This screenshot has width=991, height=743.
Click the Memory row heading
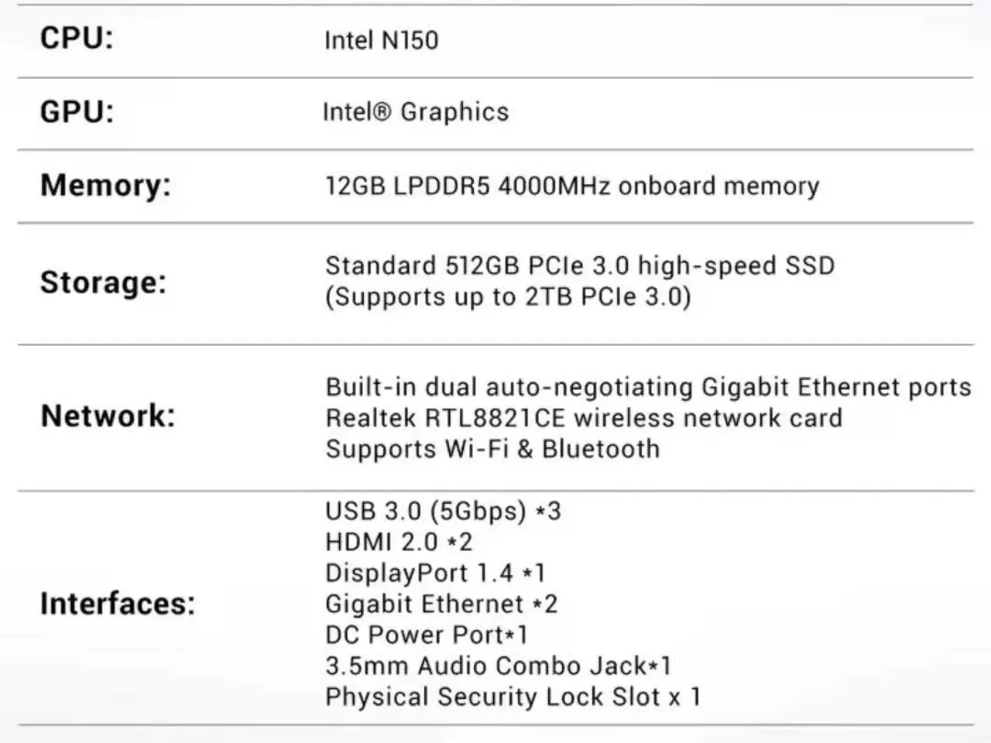pyautogui.click(x=105, y=186)
